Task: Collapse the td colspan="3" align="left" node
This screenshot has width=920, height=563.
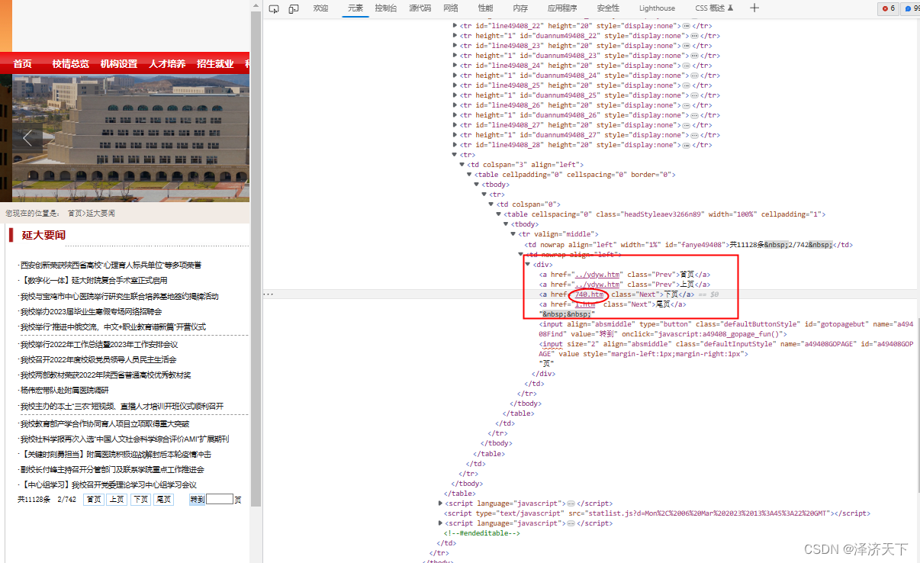Action: (462, 164)
